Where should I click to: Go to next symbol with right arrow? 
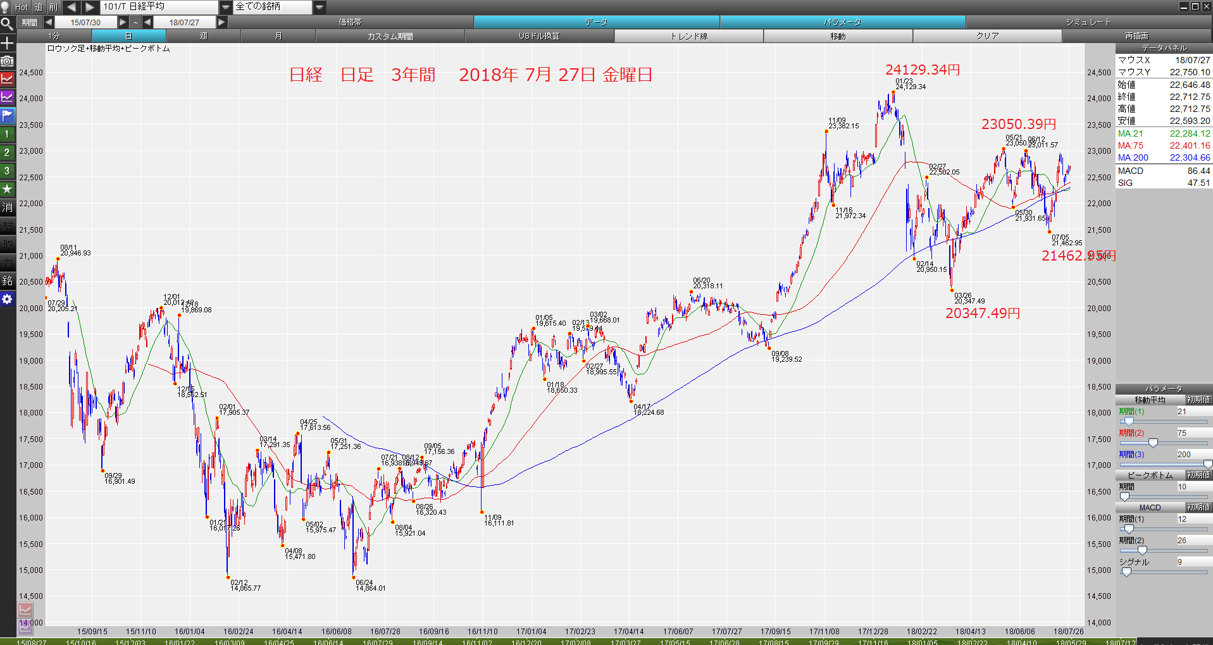click(90, 7)
